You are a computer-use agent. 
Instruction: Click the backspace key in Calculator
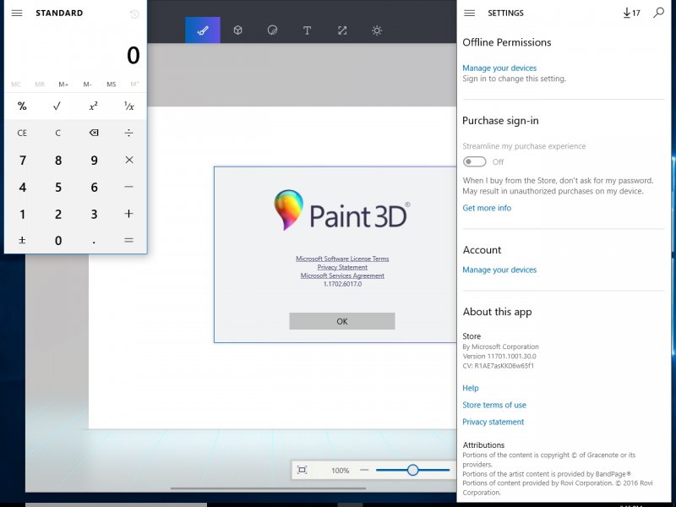[94, 133]
